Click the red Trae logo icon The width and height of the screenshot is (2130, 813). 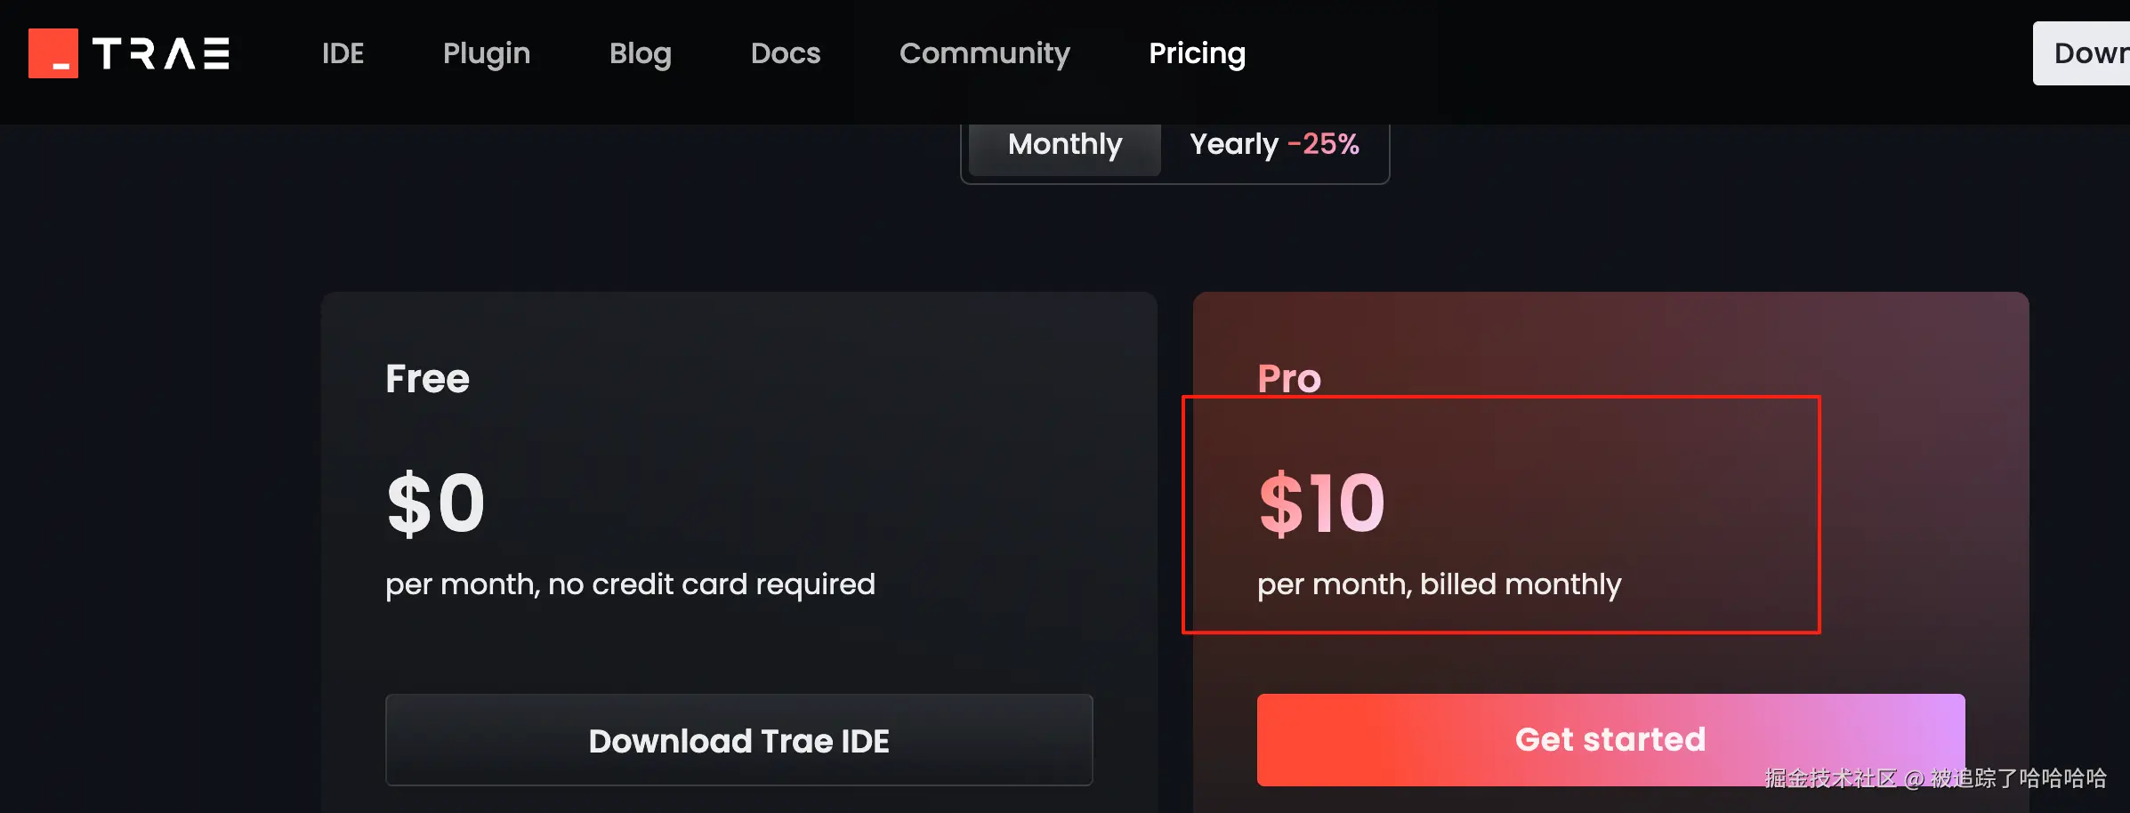click(52, 53)
